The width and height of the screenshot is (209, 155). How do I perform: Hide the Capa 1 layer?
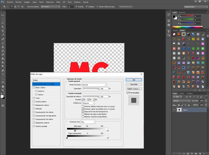click(174, 110)
